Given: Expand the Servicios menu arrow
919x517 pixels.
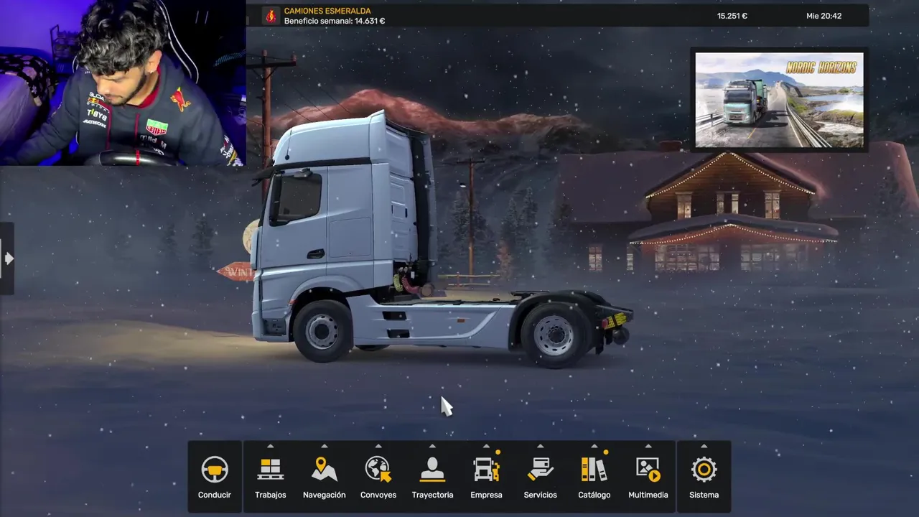Looking at the screenshot, I should pyautogui.click(x=540, y=446).
